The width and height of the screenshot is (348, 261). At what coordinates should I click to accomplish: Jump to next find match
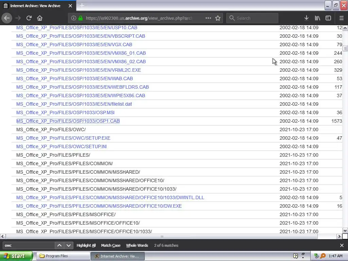click(x=69, y=245)
